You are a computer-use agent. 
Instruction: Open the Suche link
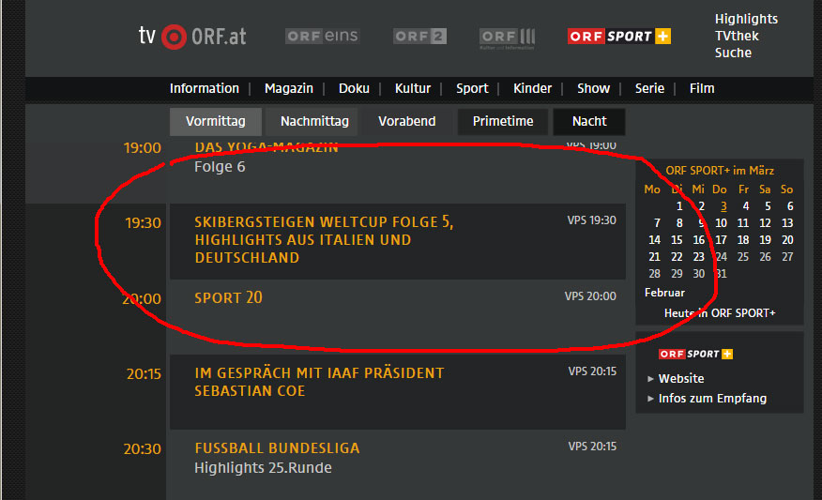[x=733, y=53]
